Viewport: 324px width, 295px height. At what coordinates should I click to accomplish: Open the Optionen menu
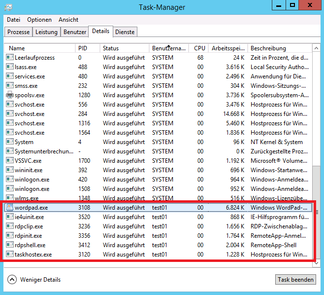point(39,20)
